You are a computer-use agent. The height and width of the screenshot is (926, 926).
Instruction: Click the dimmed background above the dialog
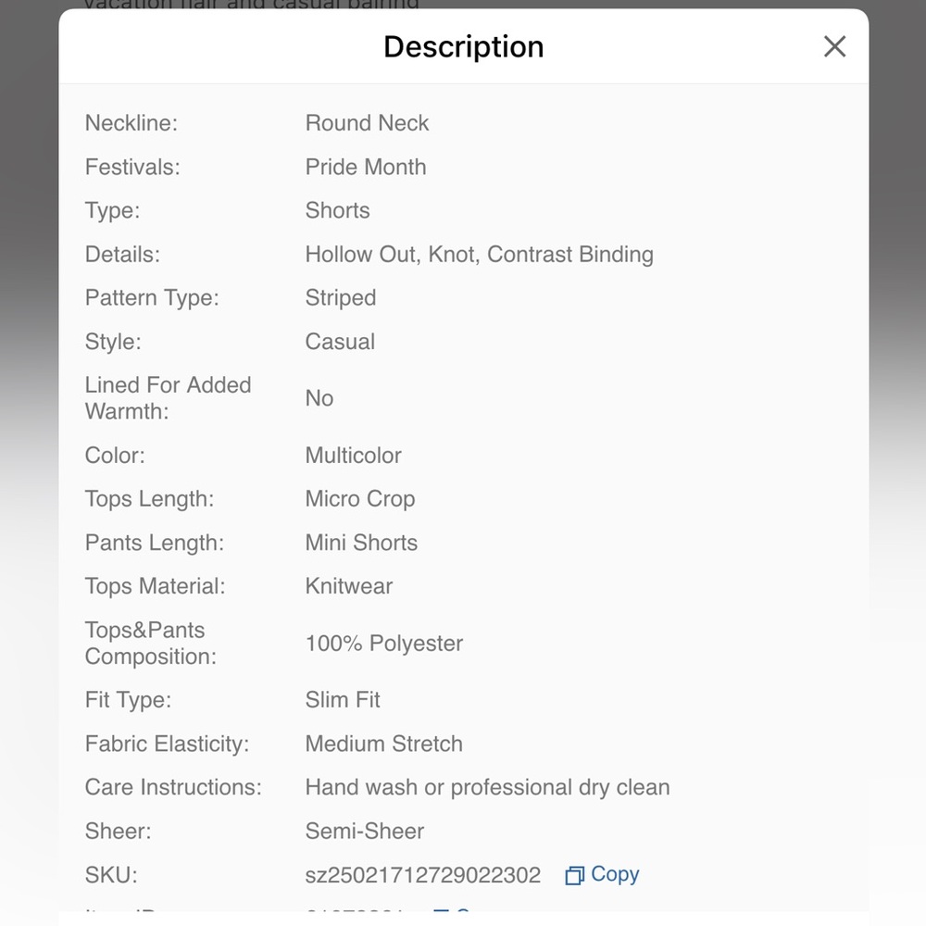tap(463, 4)
